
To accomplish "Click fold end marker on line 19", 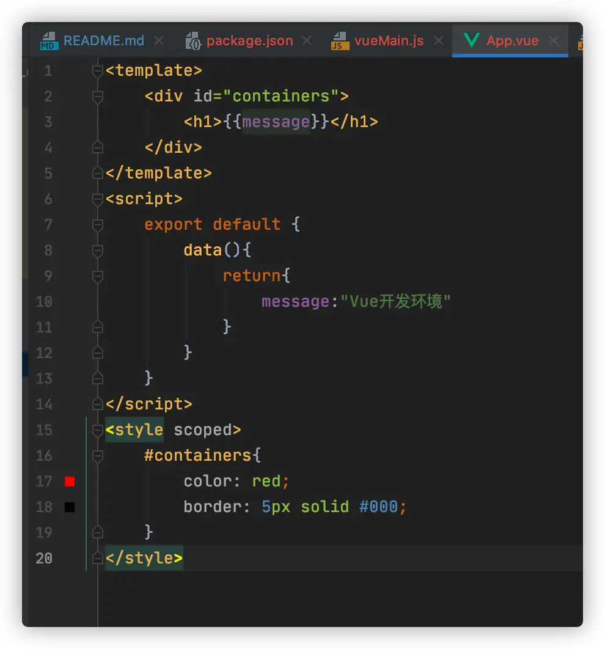I will click(x=98, y=533).
